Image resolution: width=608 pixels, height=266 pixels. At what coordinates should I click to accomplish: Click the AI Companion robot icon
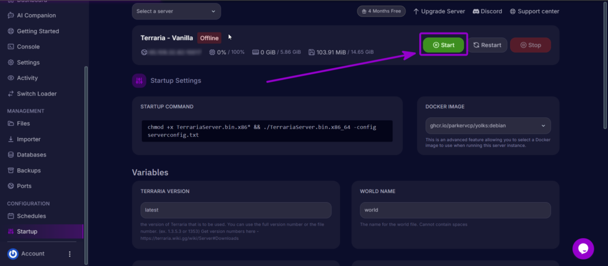pos(11,15)
